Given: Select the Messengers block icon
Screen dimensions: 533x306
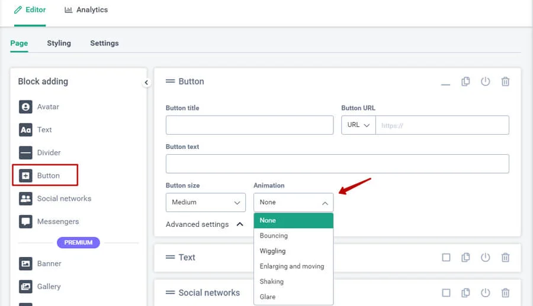Looking at the screenshot, I should click(x=25, y=222).
